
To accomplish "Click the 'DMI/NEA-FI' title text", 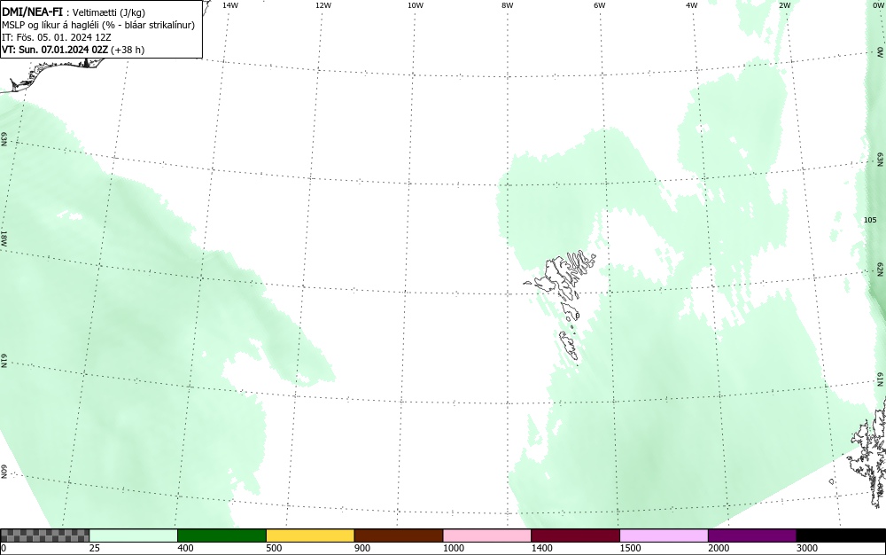I will pyautogui.click(x=32, y=12).
